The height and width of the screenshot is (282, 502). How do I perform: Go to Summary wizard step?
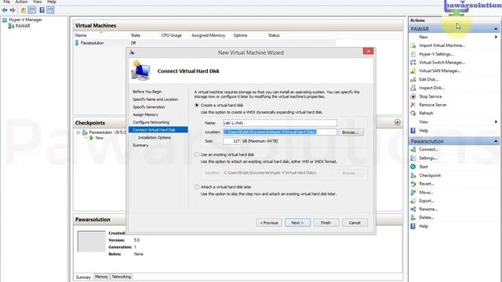tap(140, 145)
